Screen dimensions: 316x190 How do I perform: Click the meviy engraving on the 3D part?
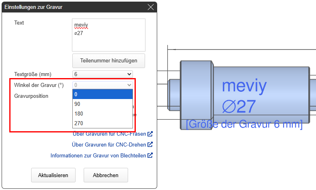coord(244,86)
